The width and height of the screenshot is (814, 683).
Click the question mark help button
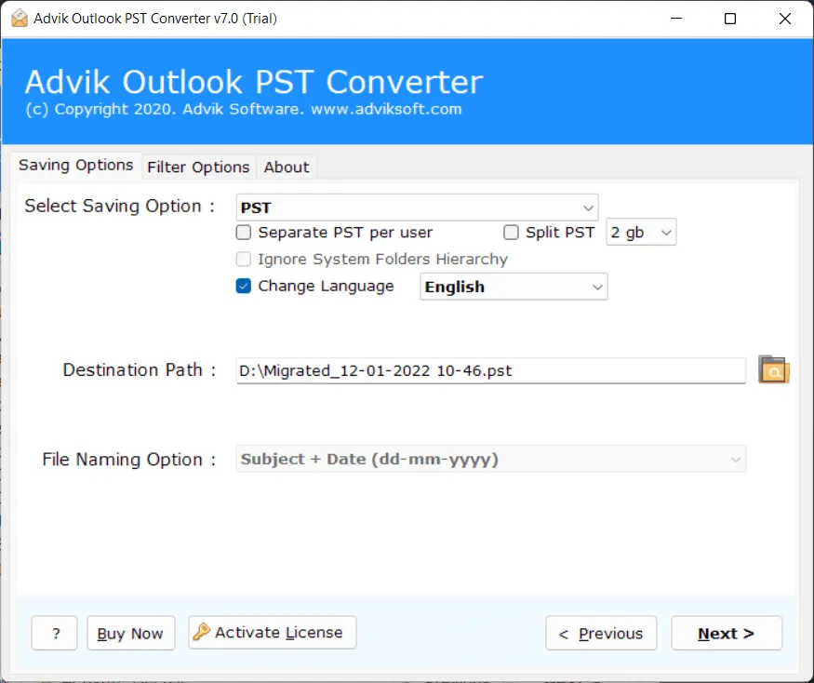coord(55,633)
